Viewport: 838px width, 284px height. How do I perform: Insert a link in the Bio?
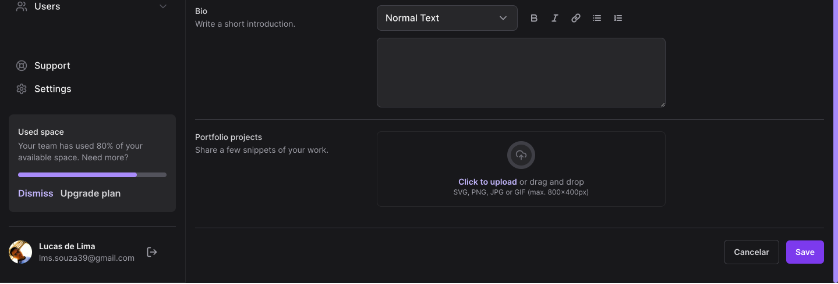[576, 18]
